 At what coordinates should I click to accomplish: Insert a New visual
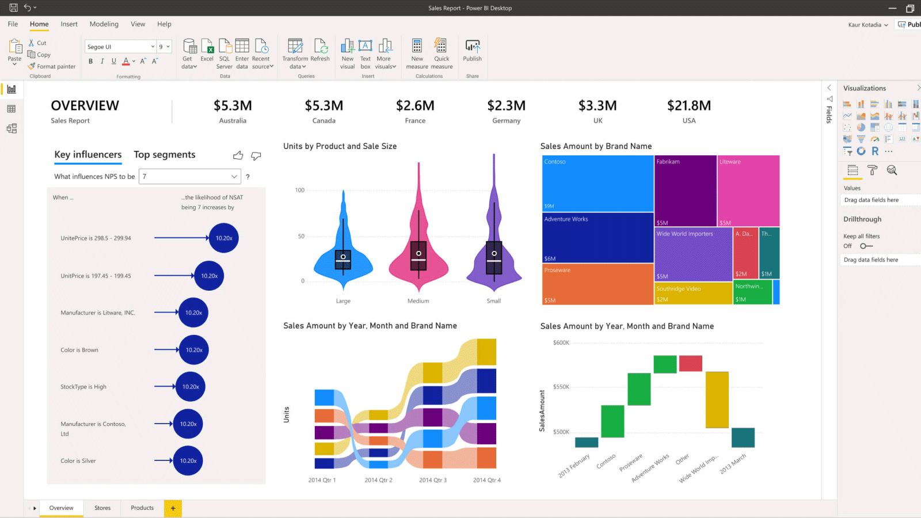pos(348,54)
